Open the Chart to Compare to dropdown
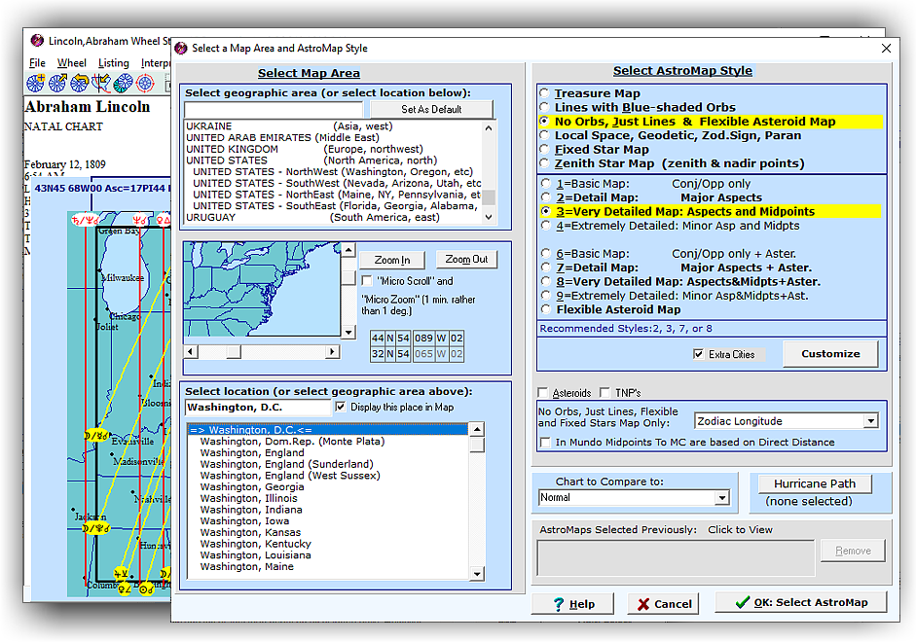The height and width of the screenshot is (642, 916). pyautogui.click(x=722, y=498)
